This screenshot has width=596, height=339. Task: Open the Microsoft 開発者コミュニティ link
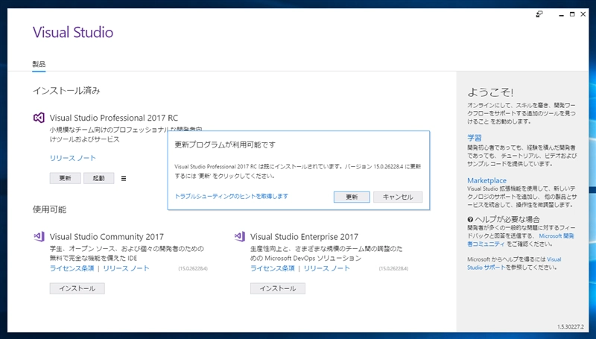click(x=521, y=240)
